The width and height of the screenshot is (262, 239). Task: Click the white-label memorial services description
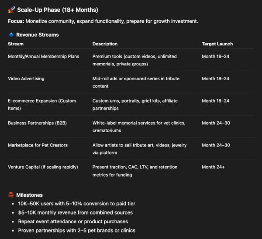coord(138,126)
